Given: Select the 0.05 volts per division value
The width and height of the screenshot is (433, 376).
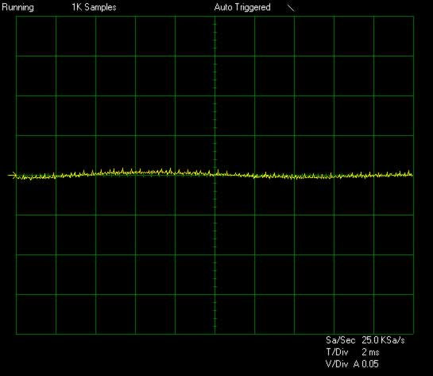Looking at the screenshot, I should click(370, 364).
